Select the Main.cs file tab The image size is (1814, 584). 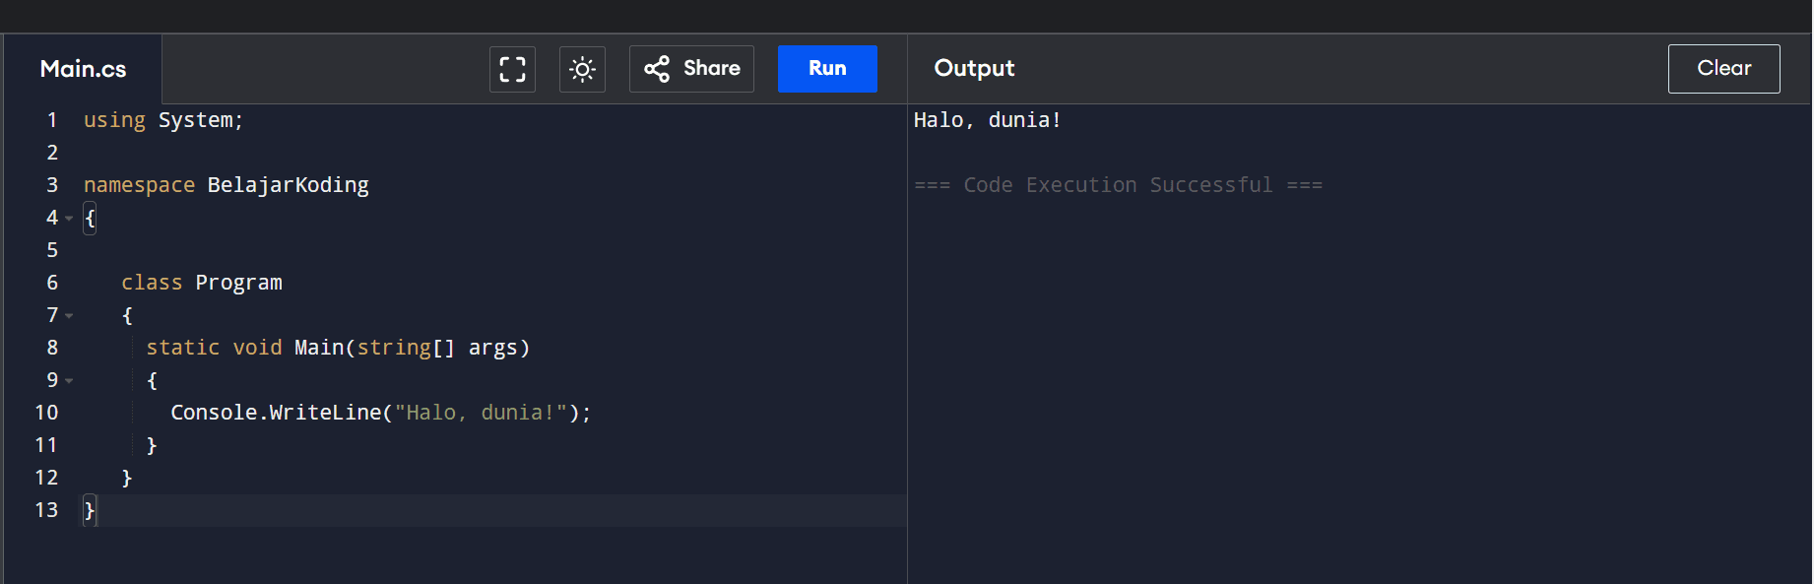84,69
